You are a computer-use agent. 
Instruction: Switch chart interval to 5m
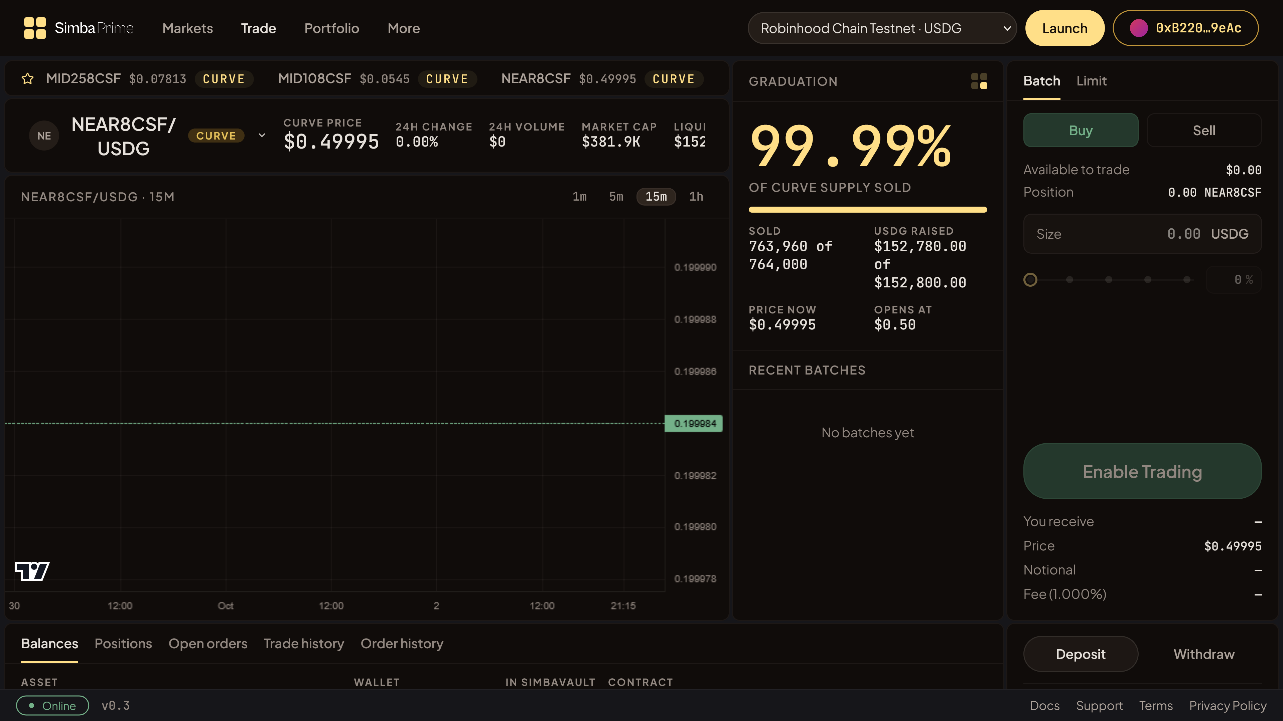coord(616,197)
